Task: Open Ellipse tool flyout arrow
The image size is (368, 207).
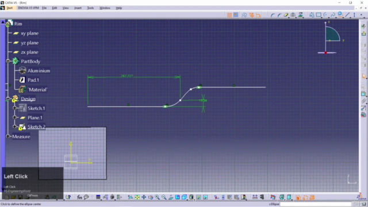Action: point(343,17)
